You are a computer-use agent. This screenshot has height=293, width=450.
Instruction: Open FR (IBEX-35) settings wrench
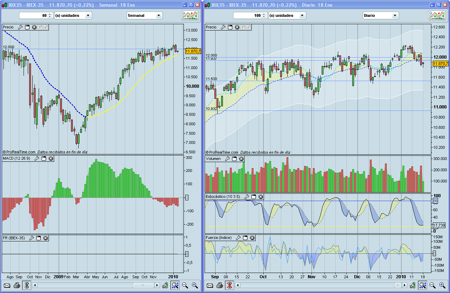click(32, 238)
